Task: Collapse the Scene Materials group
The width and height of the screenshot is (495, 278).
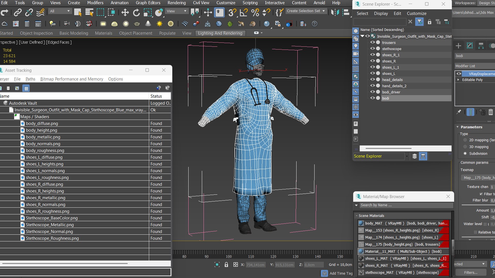Action: [x=357, y=216]
